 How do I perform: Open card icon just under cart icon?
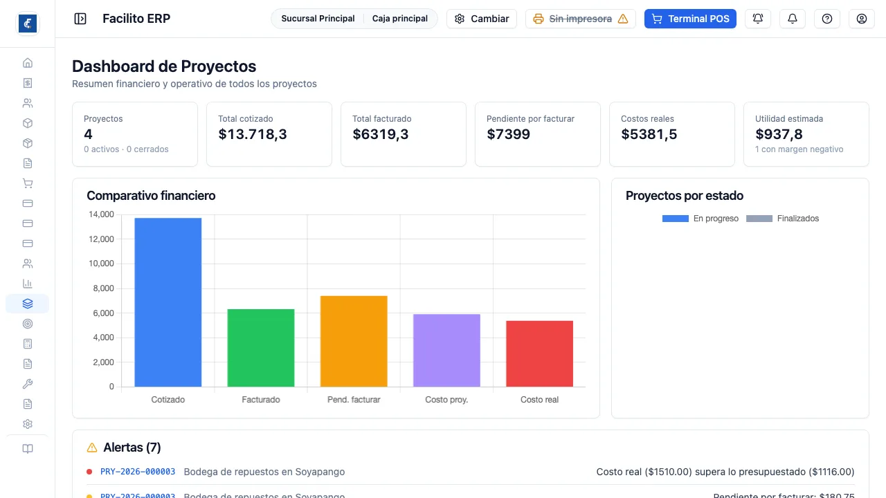click(28, 203)
